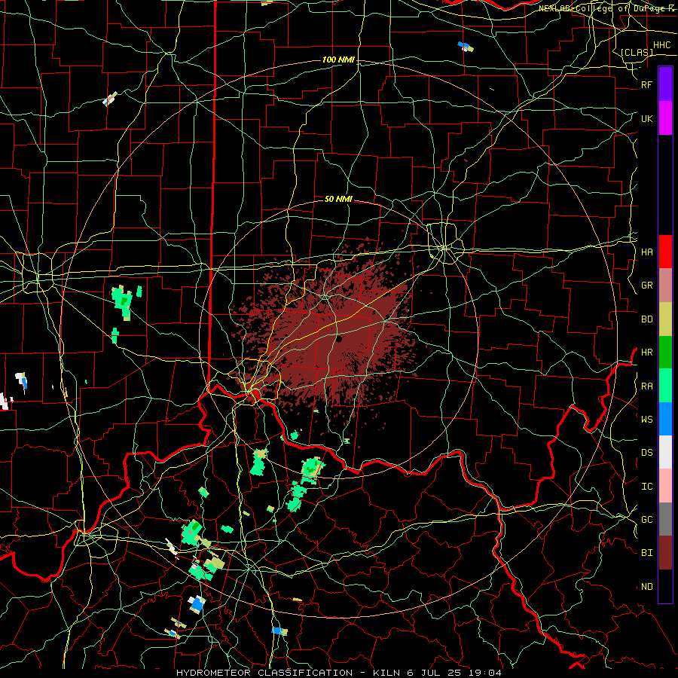Click the black radar site dot in the clutter
This screenshot has height=678, width=678.
point(339,339)
